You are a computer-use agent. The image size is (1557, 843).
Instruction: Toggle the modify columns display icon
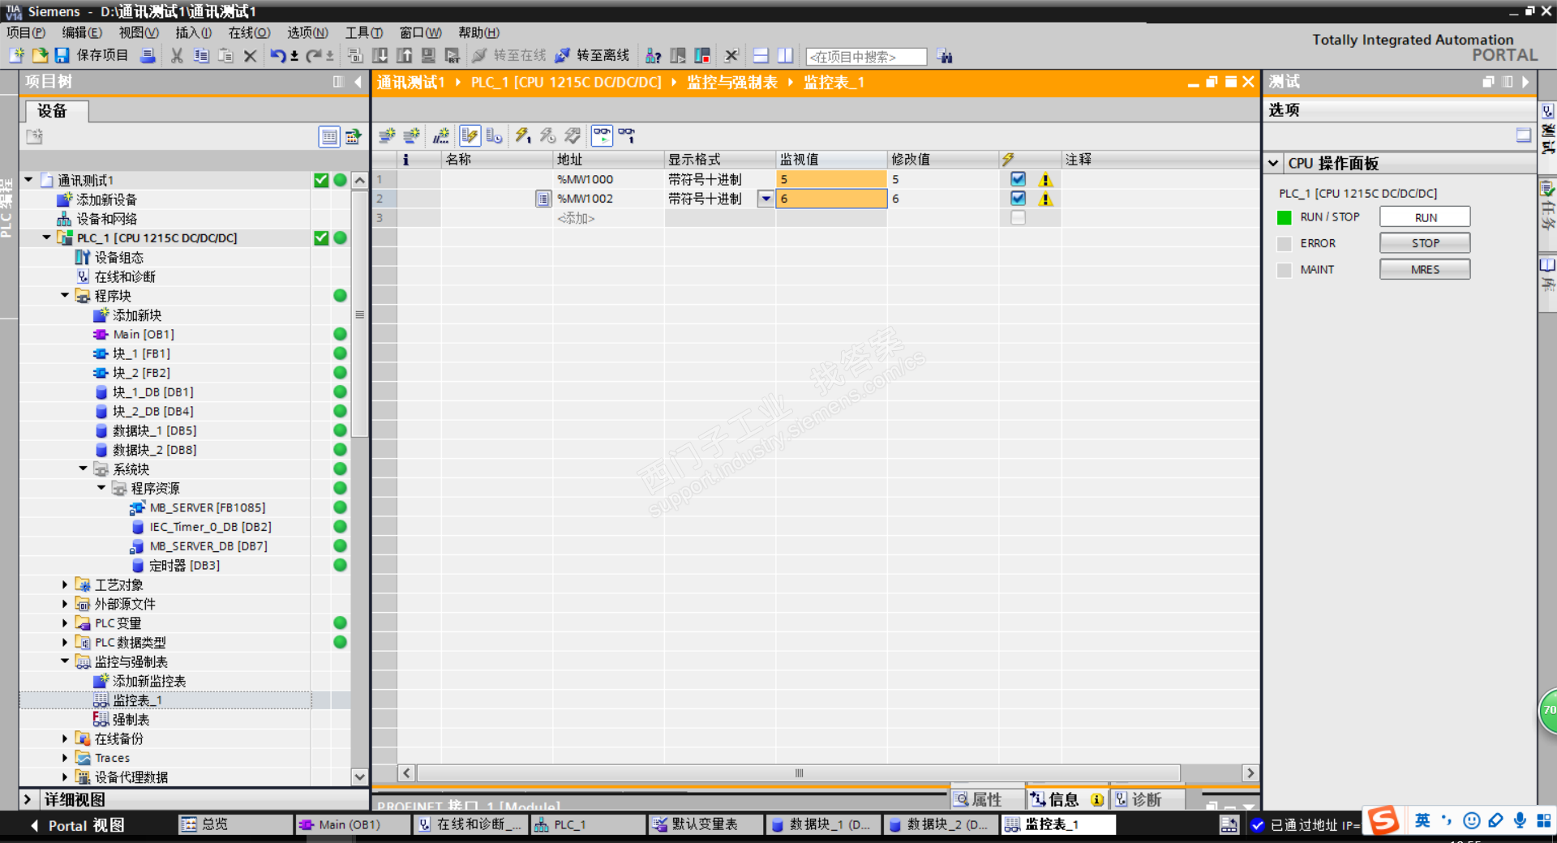pyautogui.click(x=470, y=135)
